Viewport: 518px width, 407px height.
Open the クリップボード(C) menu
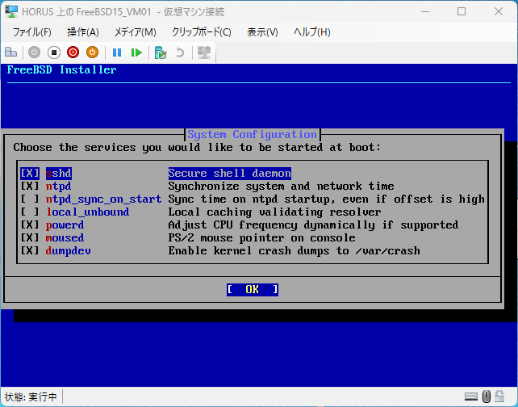click(201, 32)
